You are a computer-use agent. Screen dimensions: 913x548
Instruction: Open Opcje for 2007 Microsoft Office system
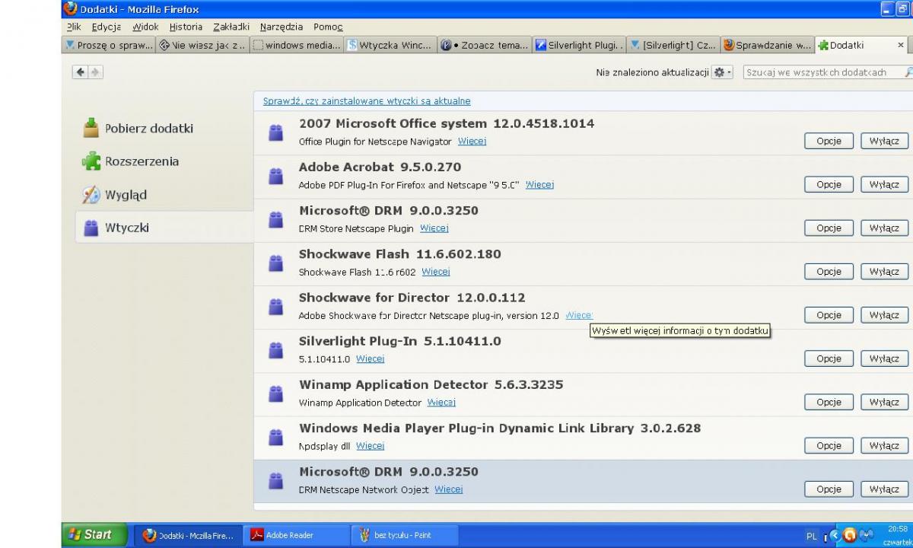point(829,141)
